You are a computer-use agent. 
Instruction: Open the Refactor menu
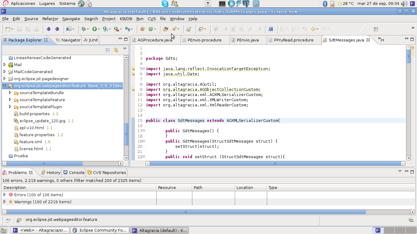tap(50, 19)
